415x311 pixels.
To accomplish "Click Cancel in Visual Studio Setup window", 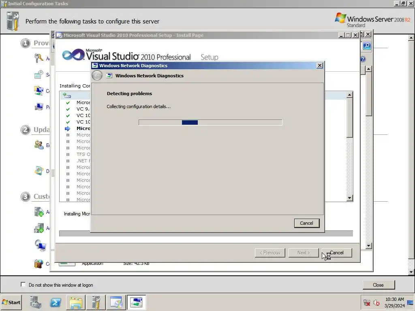I will (x=337, y=253).
